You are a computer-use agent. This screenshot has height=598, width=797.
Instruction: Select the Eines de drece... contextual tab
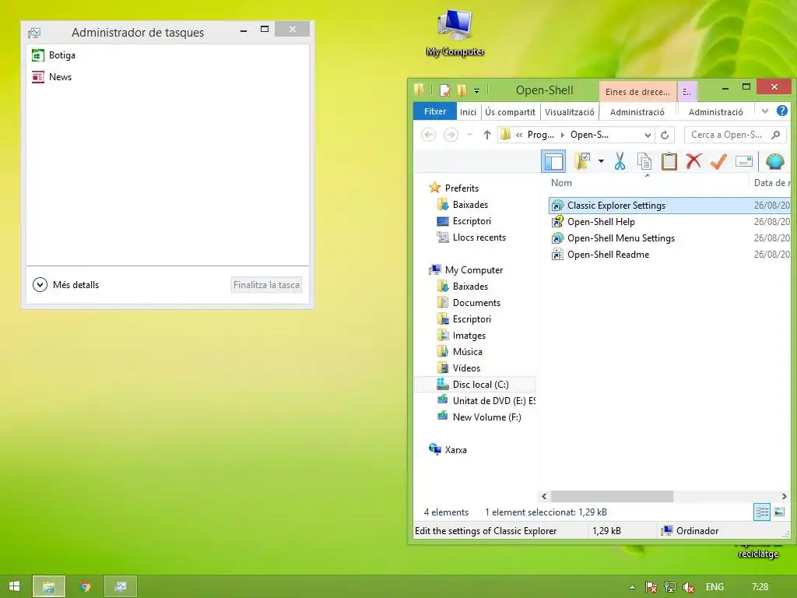(x=637, y=92)
